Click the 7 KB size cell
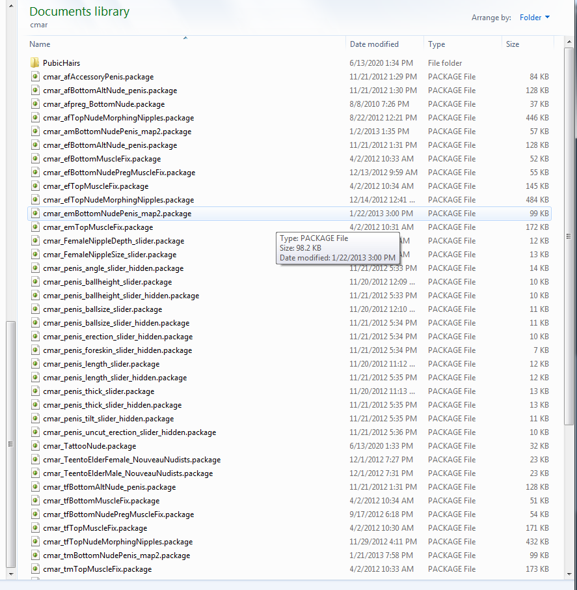577x590 pixels. pos(541,350)
